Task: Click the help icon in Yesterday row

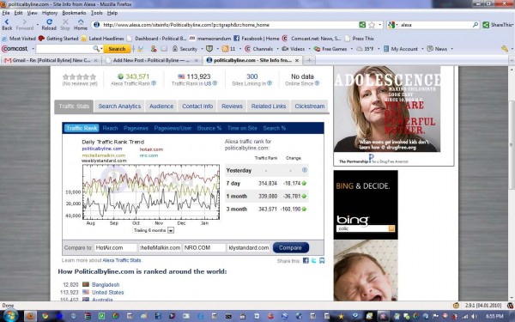Action: (x=304, y=170)
